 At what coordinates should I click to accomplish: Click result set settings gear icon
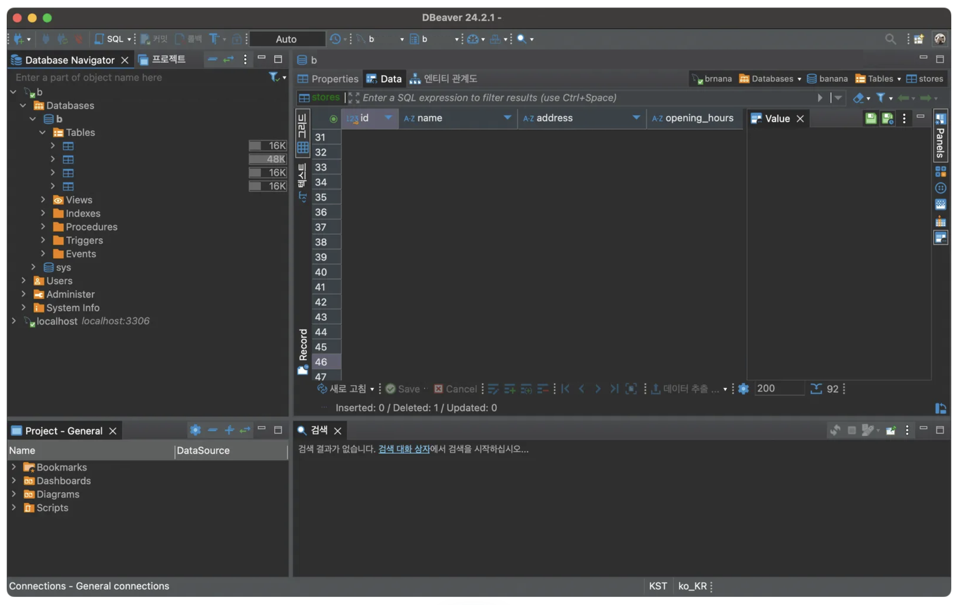(x=743, y=389)
